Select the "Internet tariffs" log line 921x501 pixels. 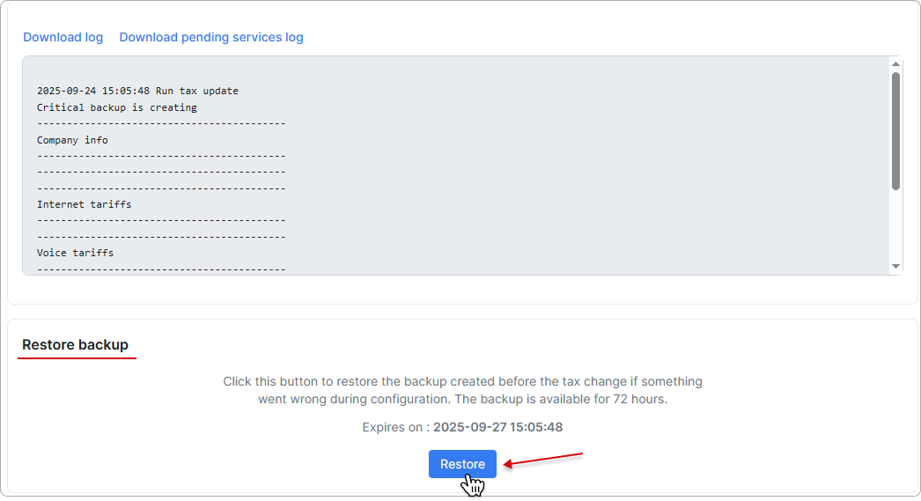84,204
